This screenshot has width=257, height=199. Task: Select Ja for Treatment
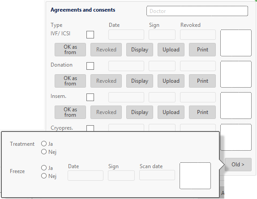[44, 144]
